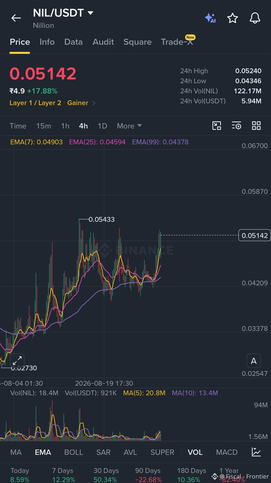
Task: Toggle auto scale A button
Action: coord(254,361)
